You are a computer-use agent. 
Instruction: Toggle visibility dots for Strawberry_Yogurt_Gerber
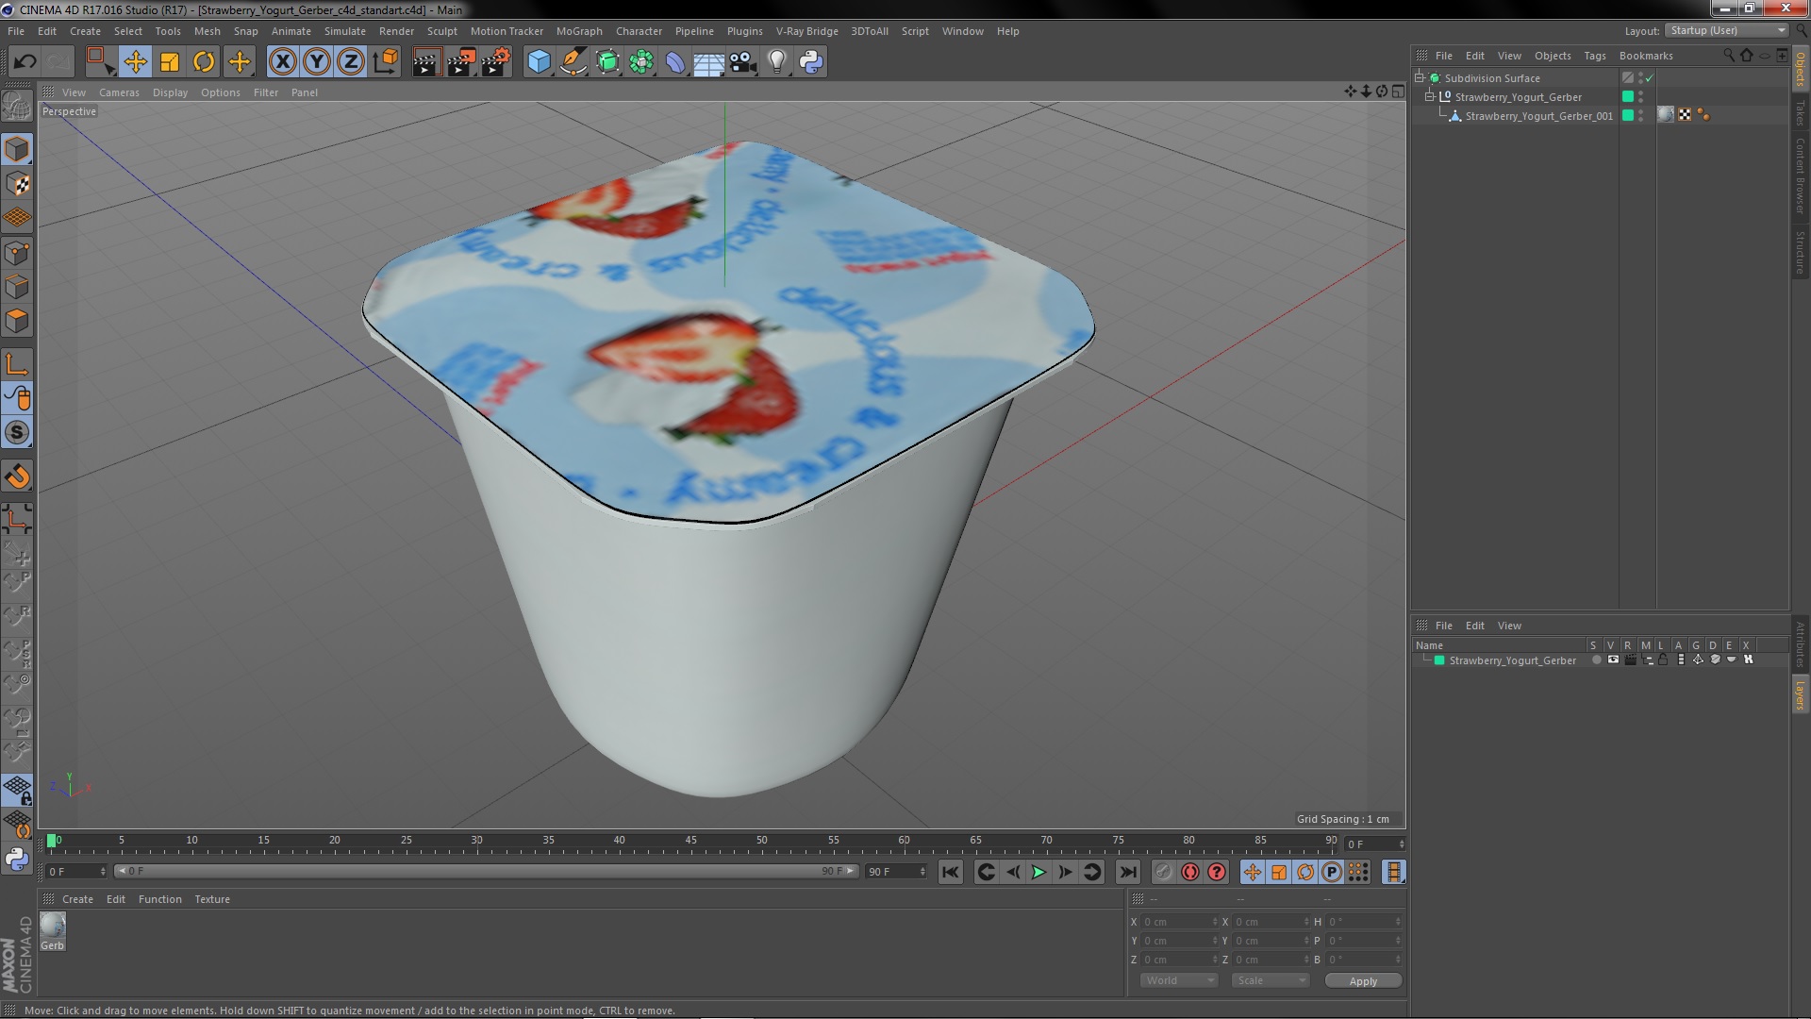1641,96
